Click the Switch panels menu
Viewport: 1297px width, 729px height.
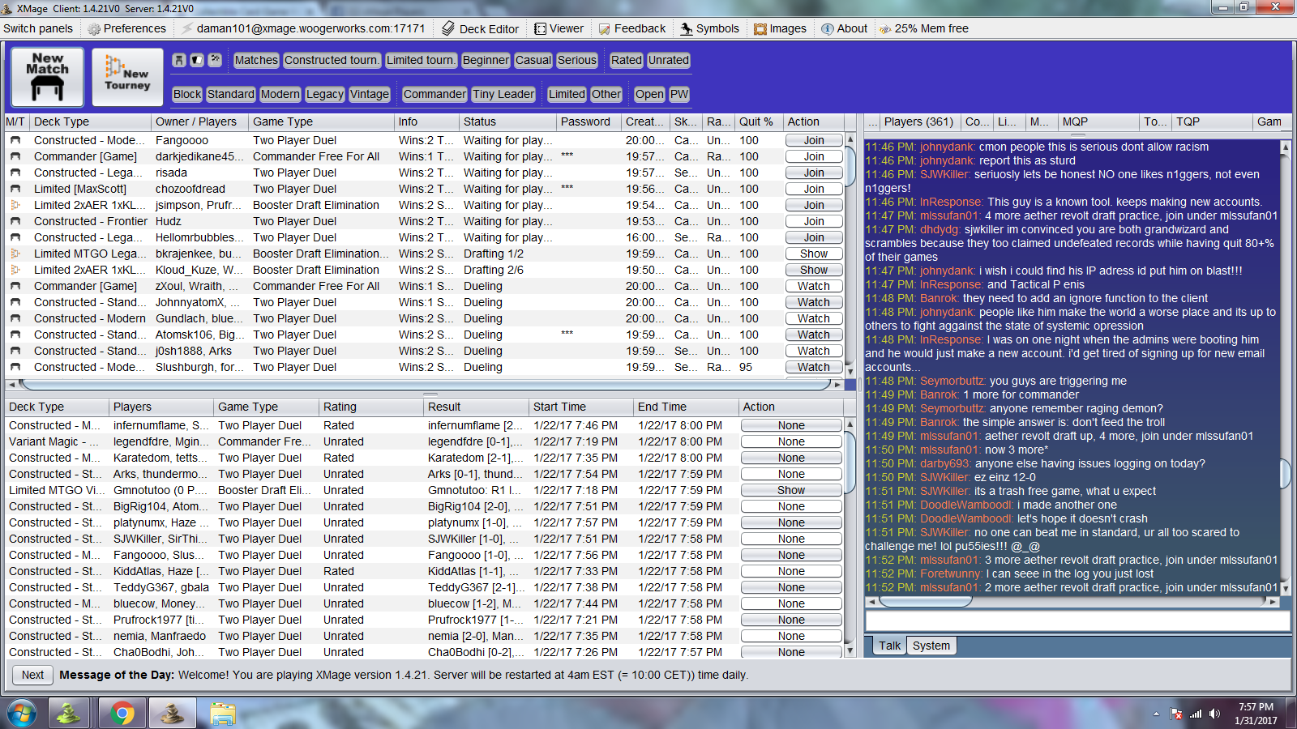click(x=38, y=28)
